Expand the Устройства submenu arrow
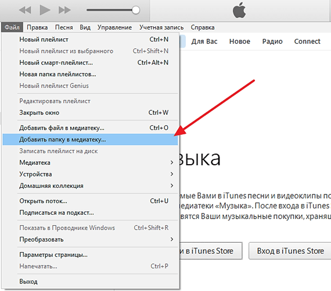Image resolution: width=331 pixels, height=291 pixels. click(x=172, y=174)
